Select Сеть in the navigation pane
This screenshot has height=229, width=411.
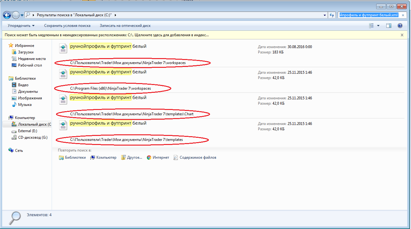pos(19,151)
